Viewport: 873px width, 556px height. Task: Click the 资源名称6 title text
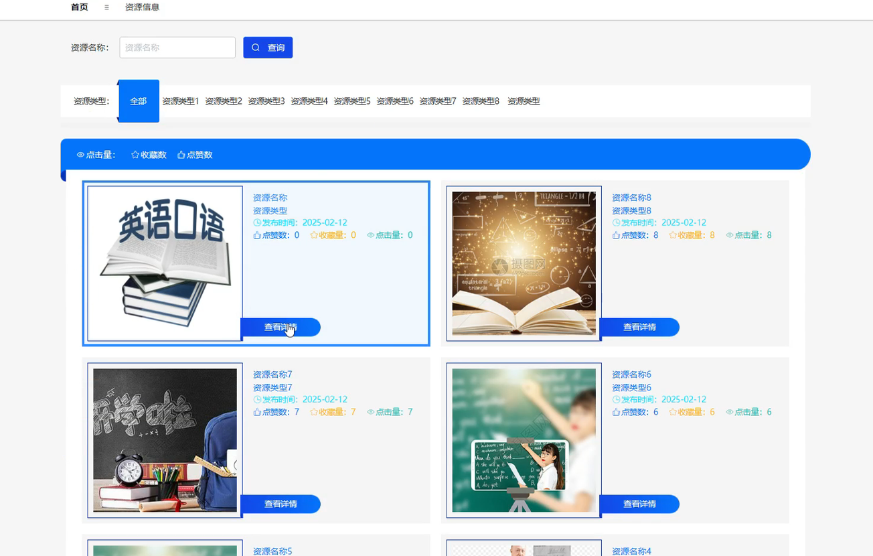pyautogui.click(x=631, y=374)
